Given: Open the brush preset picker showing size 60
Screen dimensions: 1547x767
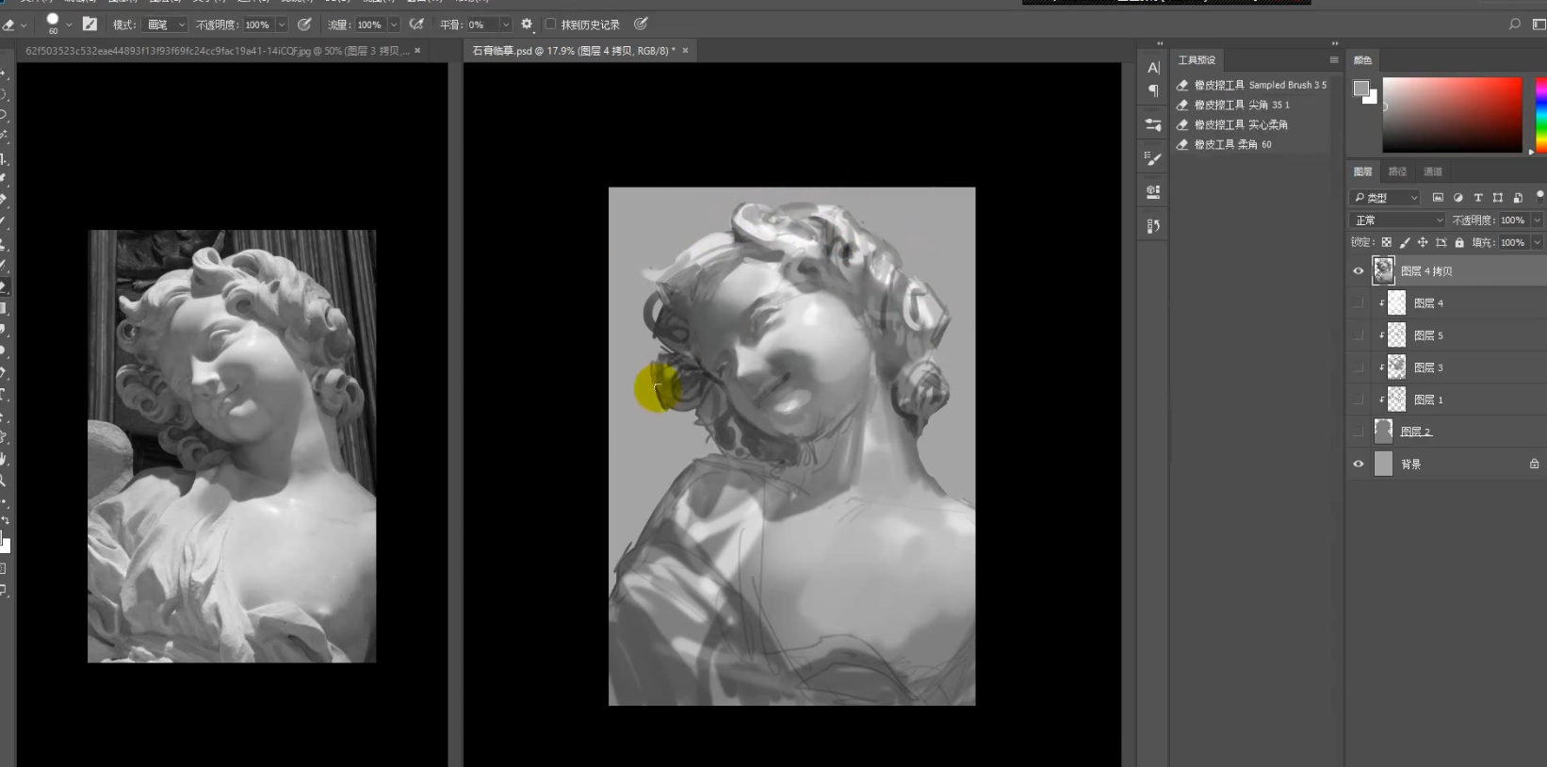Looking at the screenshot, I should [x=58, y=24].
